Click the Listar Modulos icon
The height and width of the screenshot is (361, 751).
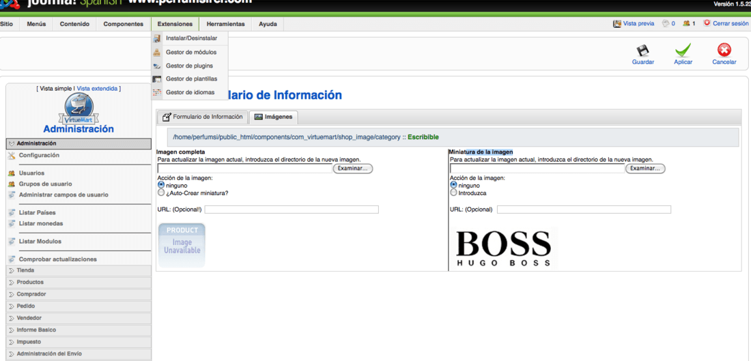[12, 242]
